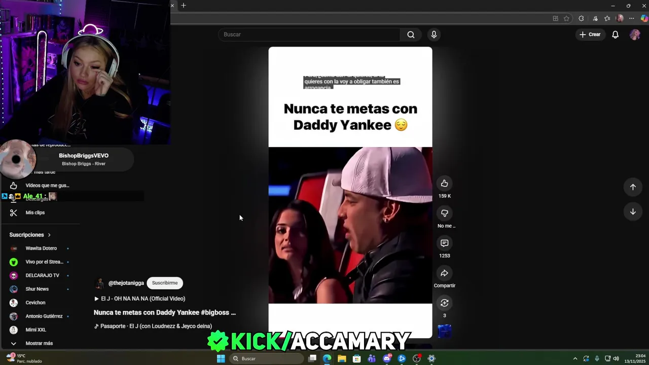Screen dimensions: 649x365
Task: Open Microsoft Store from taskbar
Action: pyautogui.click(x=357, y=358)
